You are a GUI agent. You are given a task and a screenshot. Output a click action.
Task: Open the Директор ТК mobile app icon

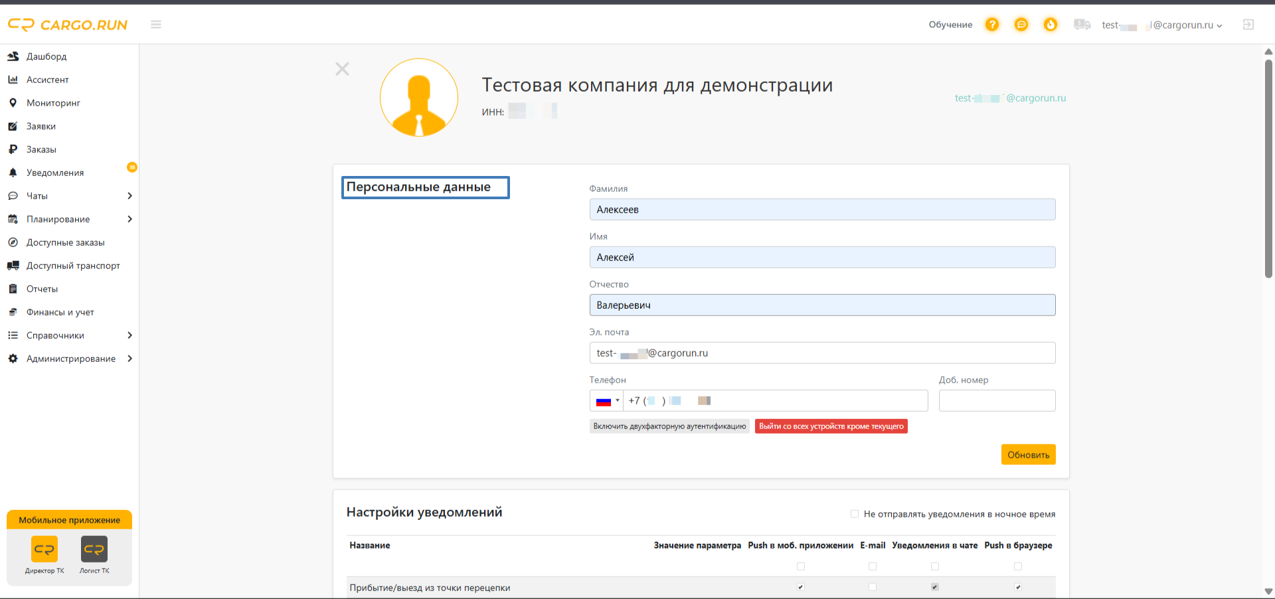(44, 549)
